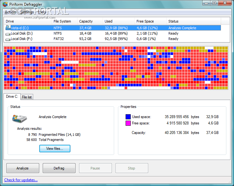Click the Analyze button
Screen dimensions: 234x186
[23, 168]
